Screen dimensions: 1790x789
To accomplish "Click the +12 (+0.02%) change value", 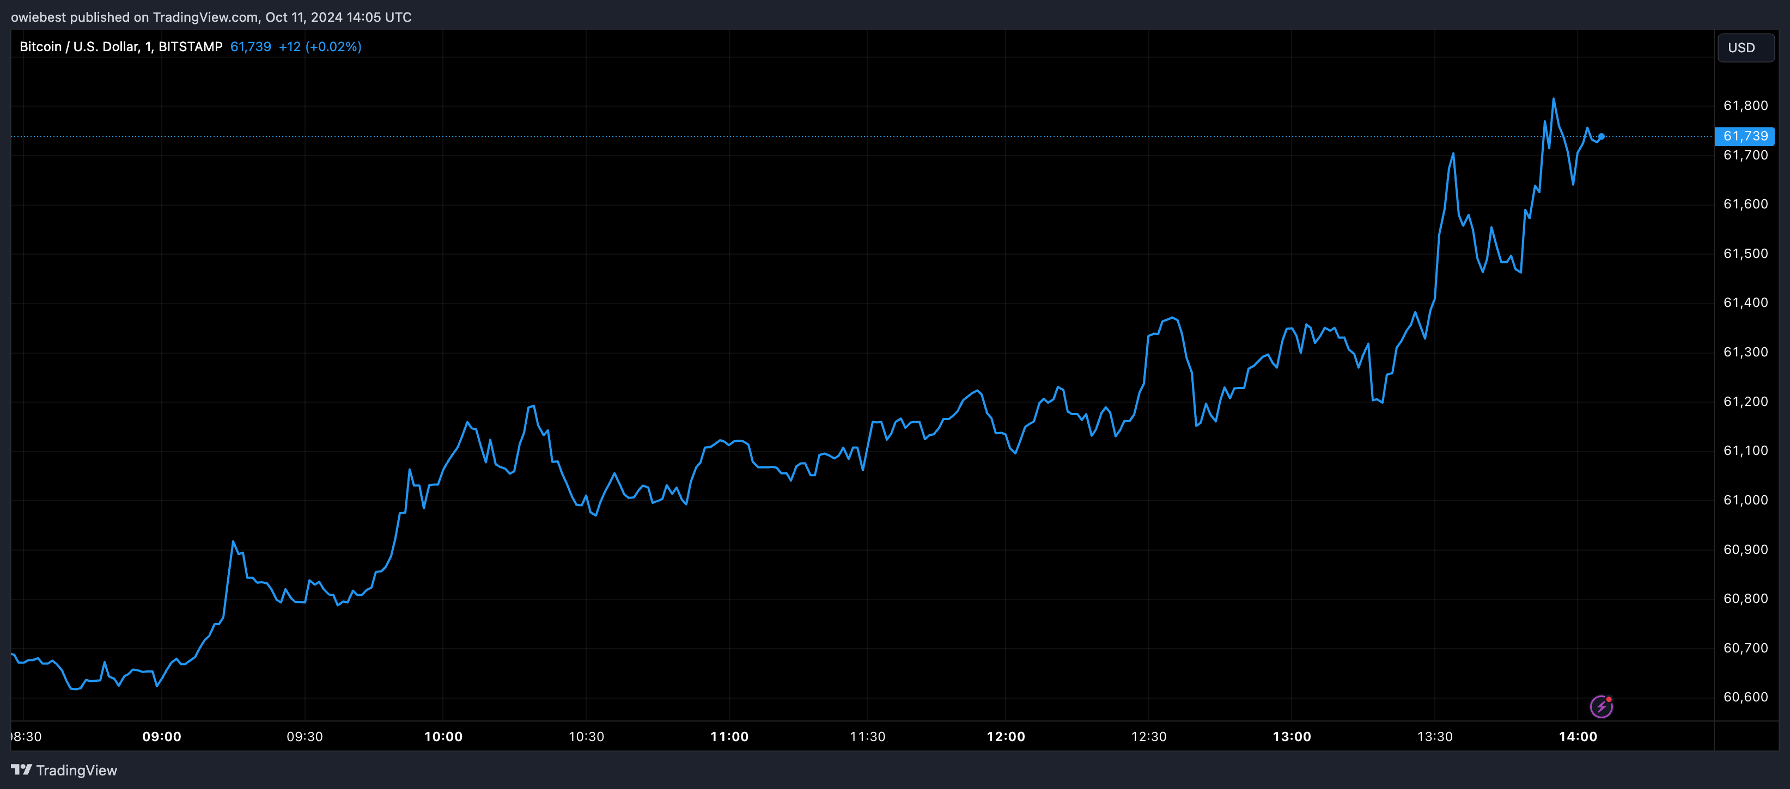I will pyautogui.click(x=320, y=46).
